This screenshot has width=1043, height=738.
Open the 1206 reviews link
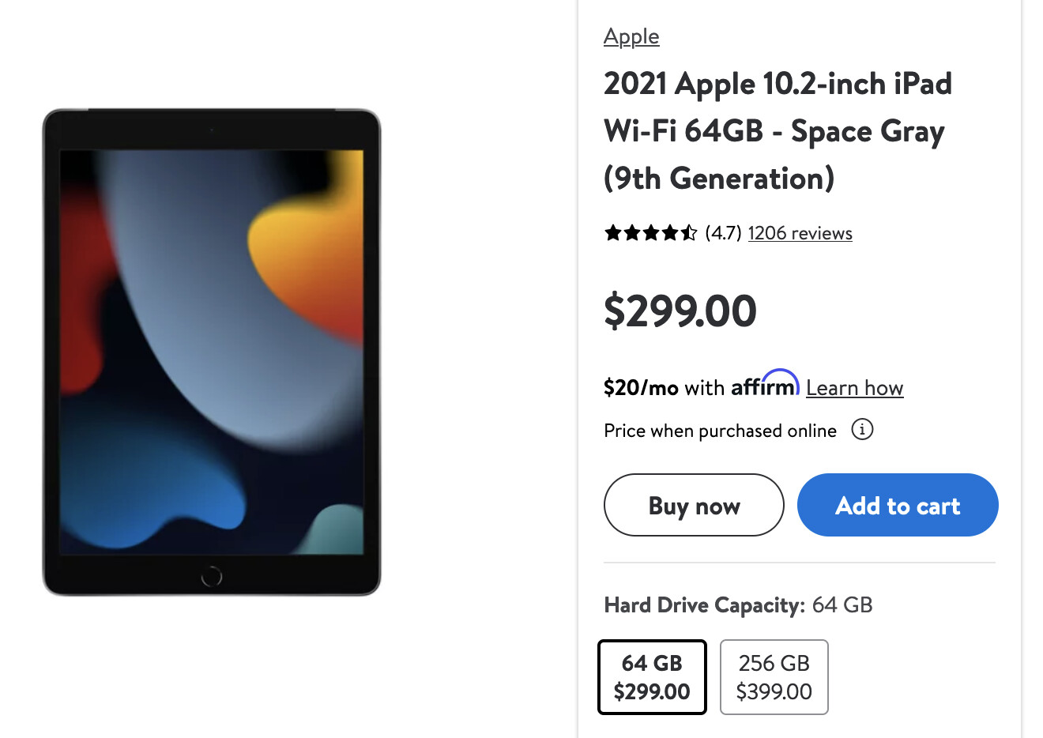click(800, 233)
